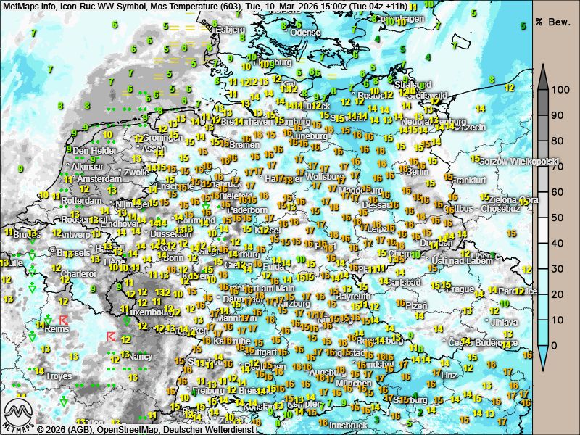Screen dimensions: 580x435
Task: Select the red thunderstorm symbol northwest of Nancy
Action: click(111, 336)
